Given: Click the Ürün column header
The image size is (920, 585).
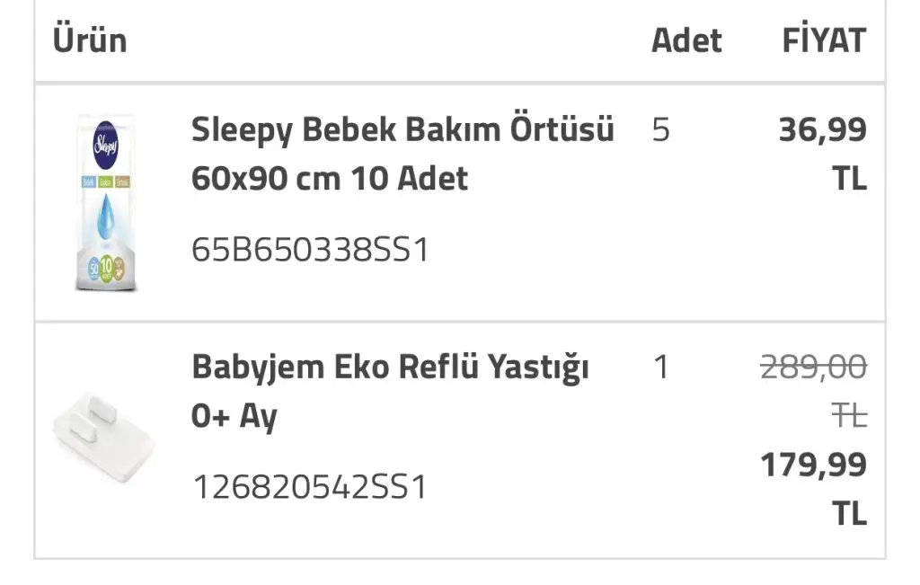Looking at the screenshot, I should 90,40.
